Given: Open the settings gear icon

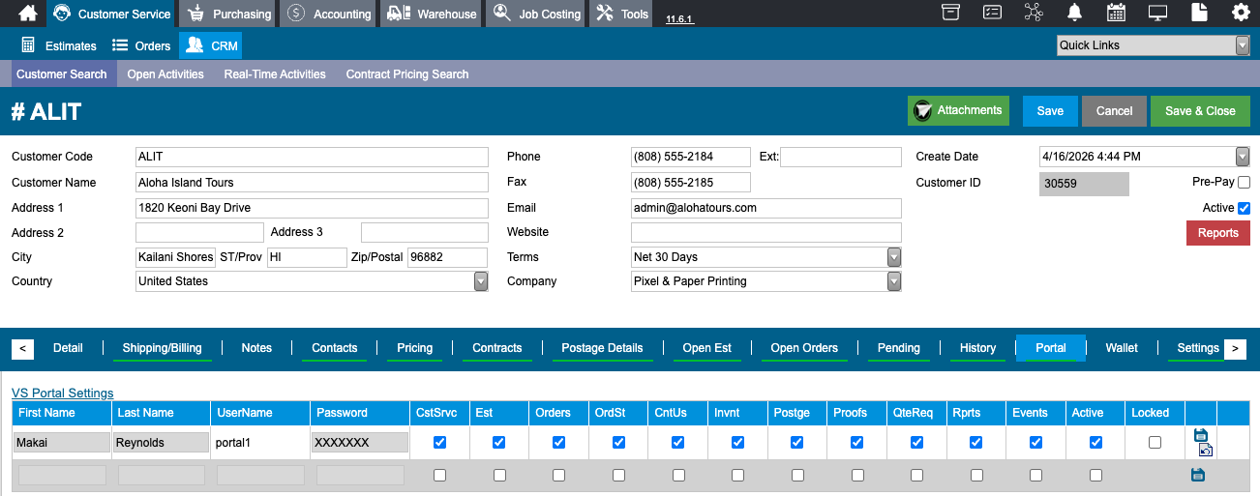Looking at the screenshot, I should (1241, 13).
